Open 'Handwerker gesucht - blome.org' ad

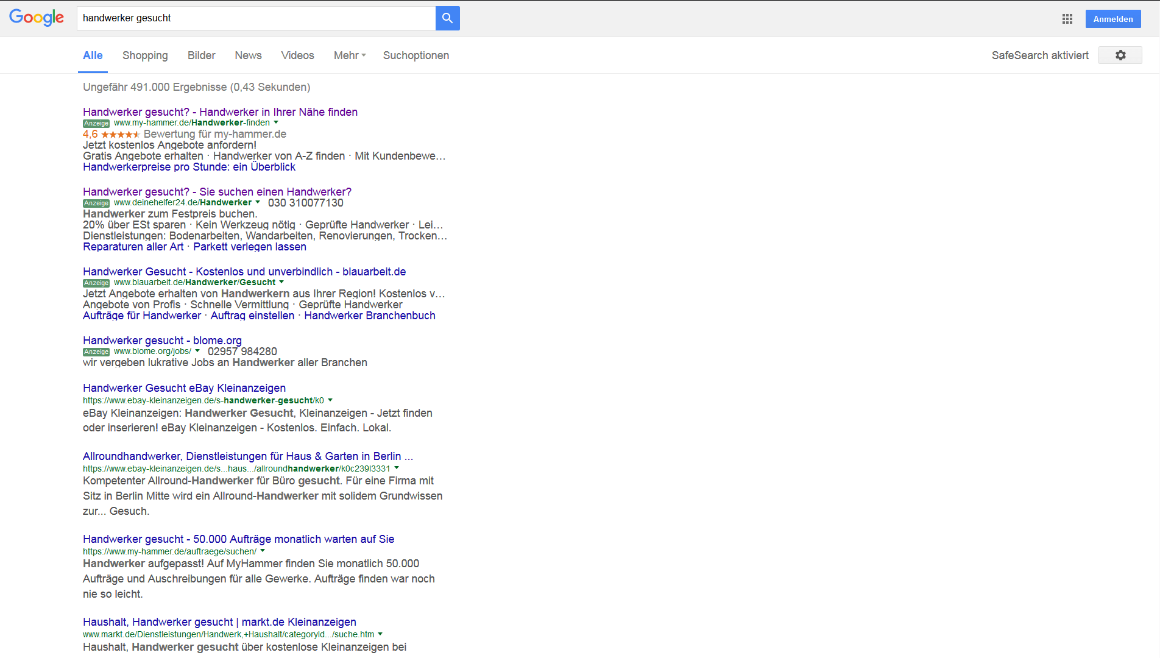[x=162, y=341]
